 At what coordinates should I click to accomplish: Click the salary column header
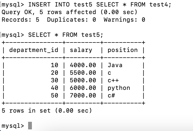81,50
